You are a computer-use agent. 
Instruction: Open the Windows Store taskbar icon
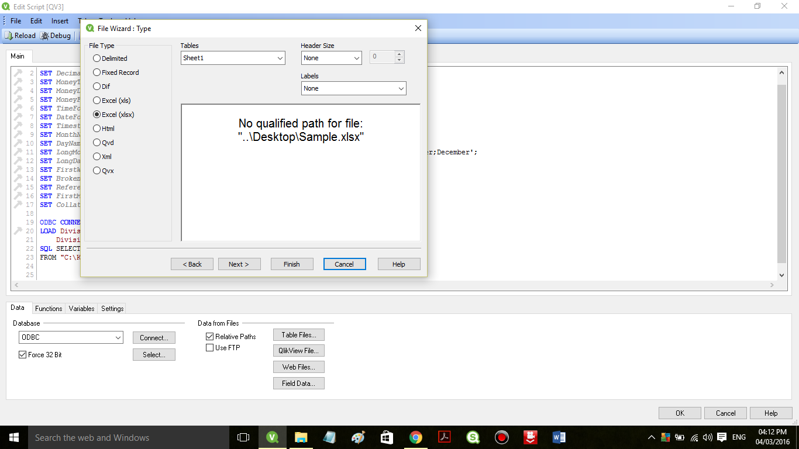(387, 437)
